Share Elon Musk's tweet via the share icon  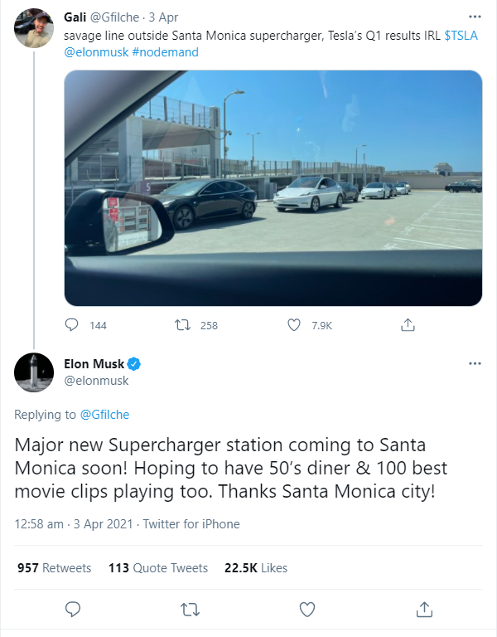(x=424, y=609)
